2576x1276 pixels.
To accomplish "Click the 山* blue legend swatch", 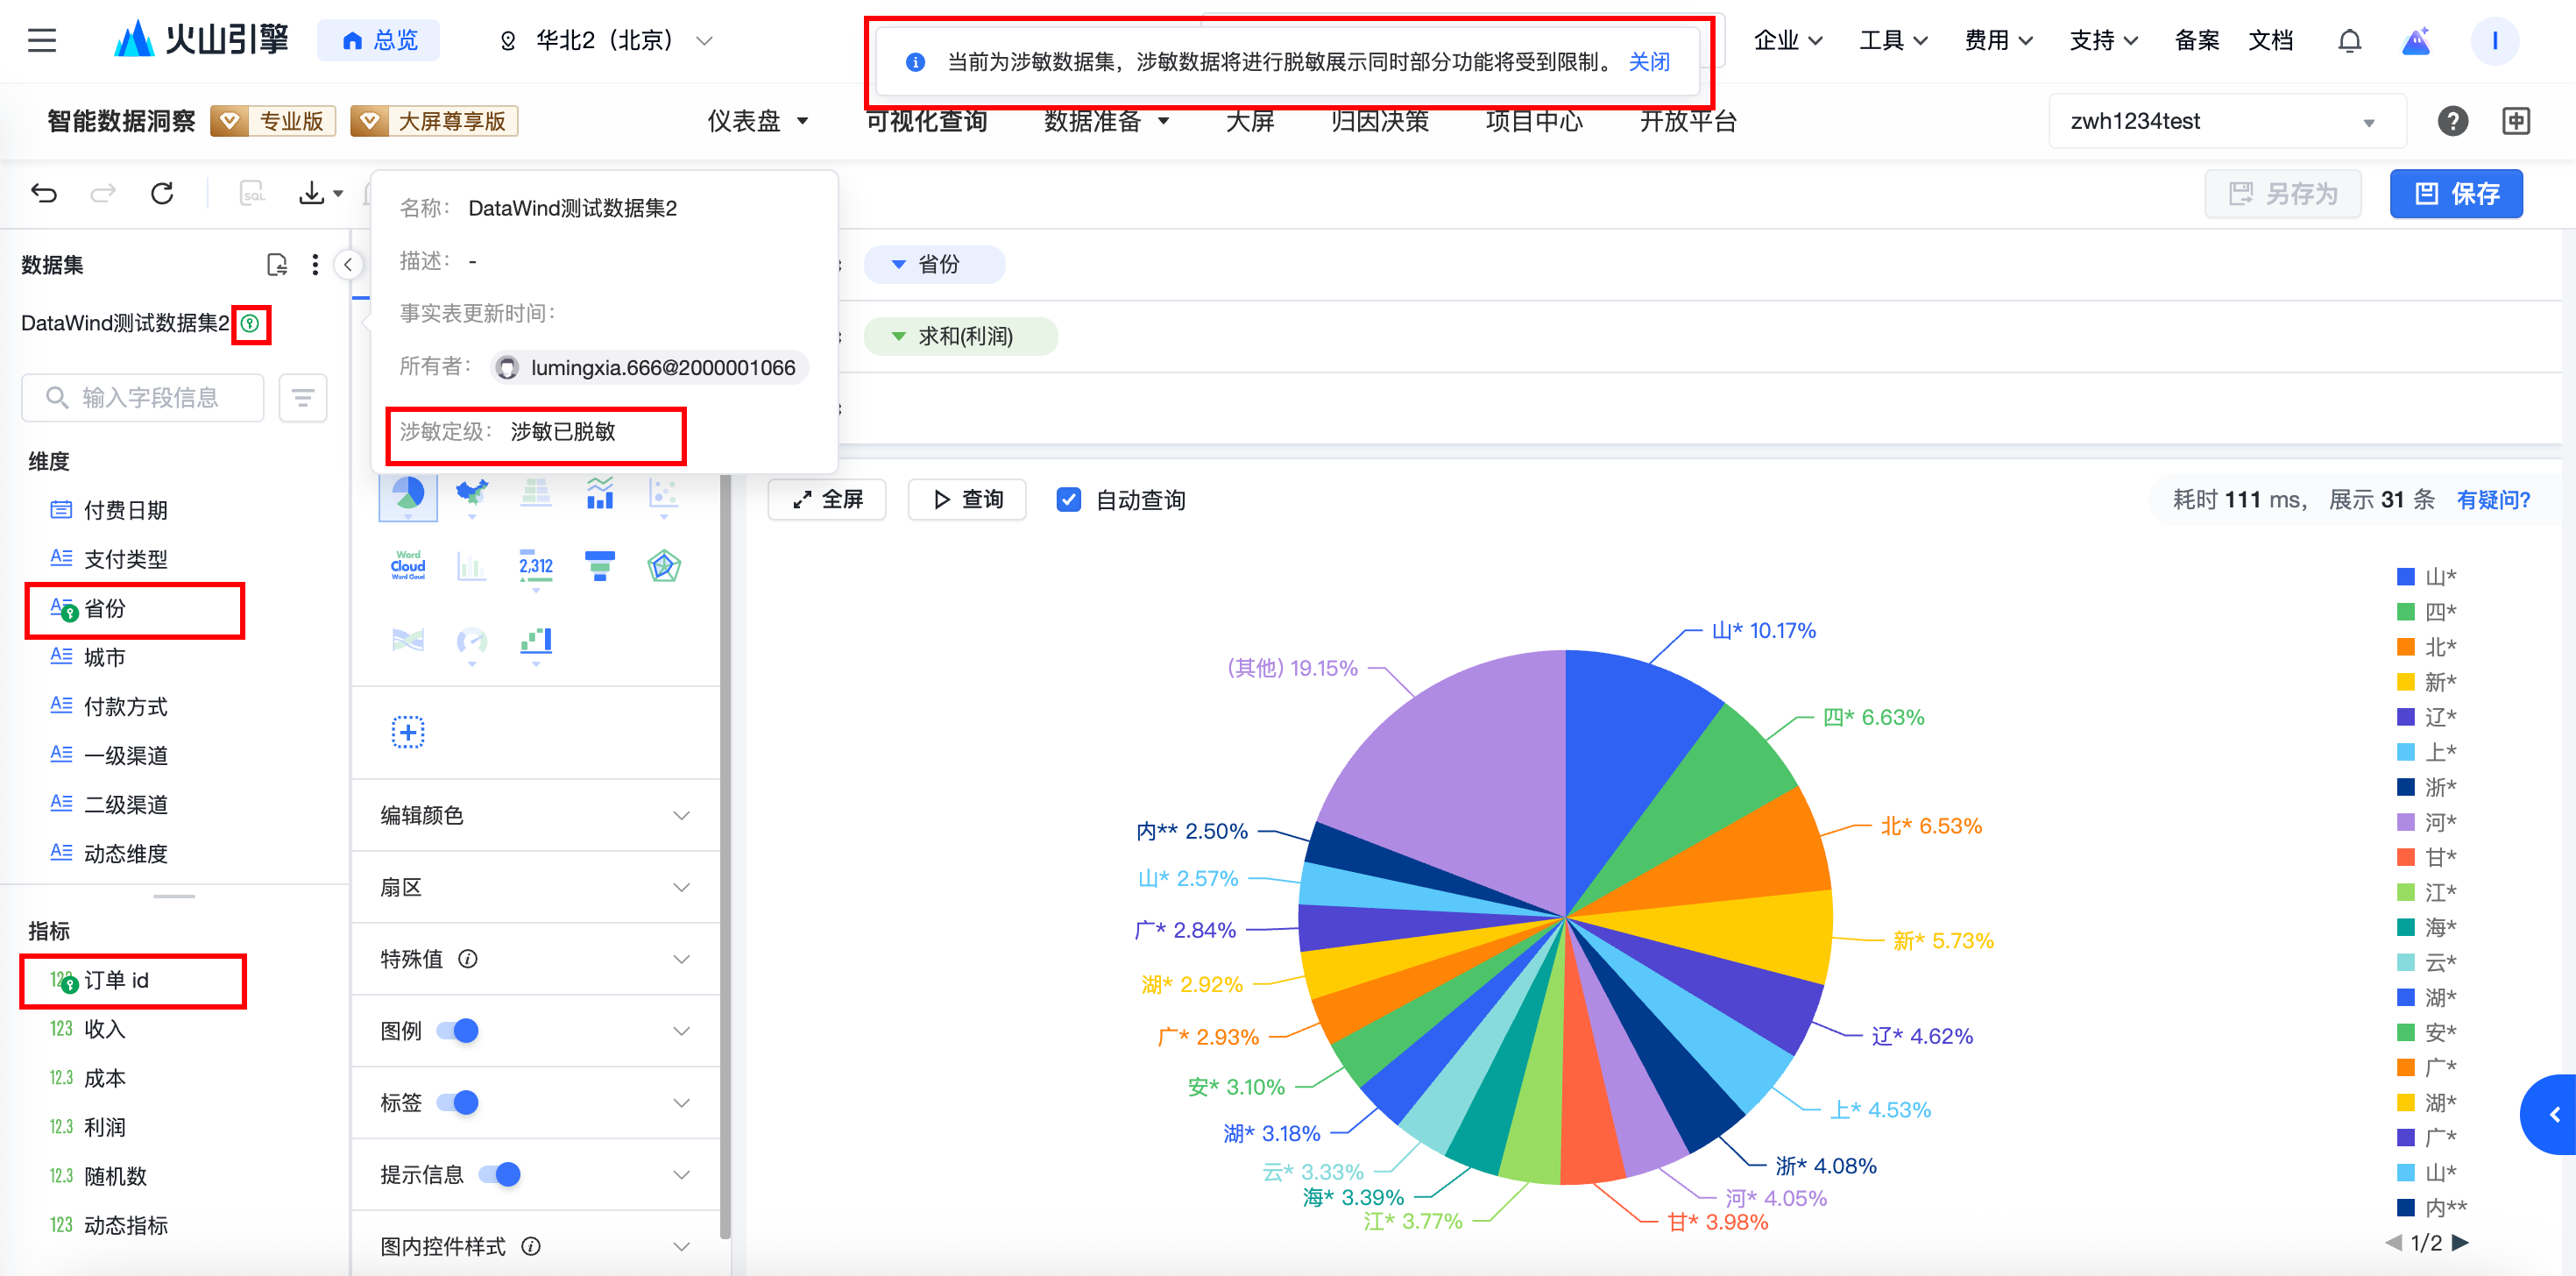I will tap(2406, 577).
